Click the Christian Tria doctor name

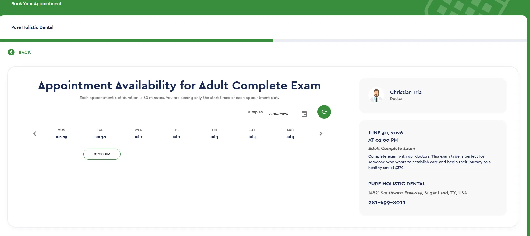point(406,92)
